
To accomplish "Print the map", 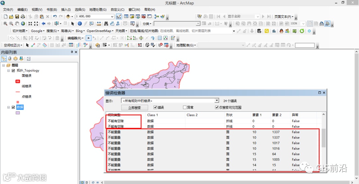I will pos(23,17).
